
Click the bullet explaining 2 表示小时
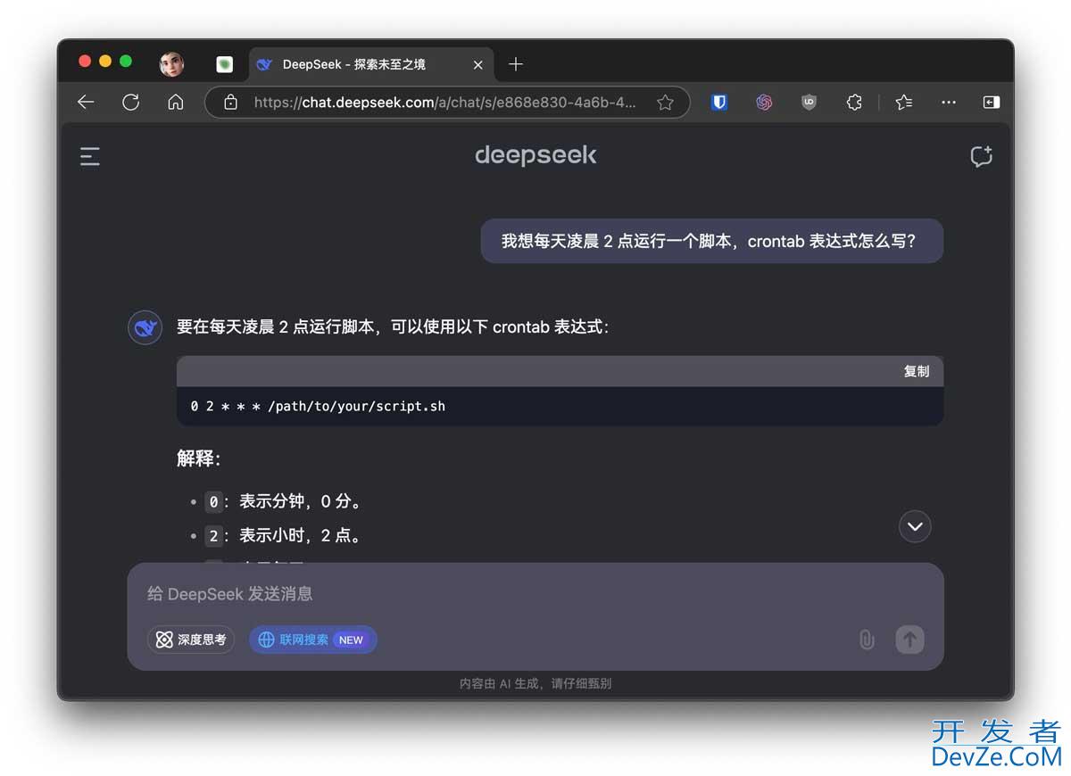tap(285, 535)
